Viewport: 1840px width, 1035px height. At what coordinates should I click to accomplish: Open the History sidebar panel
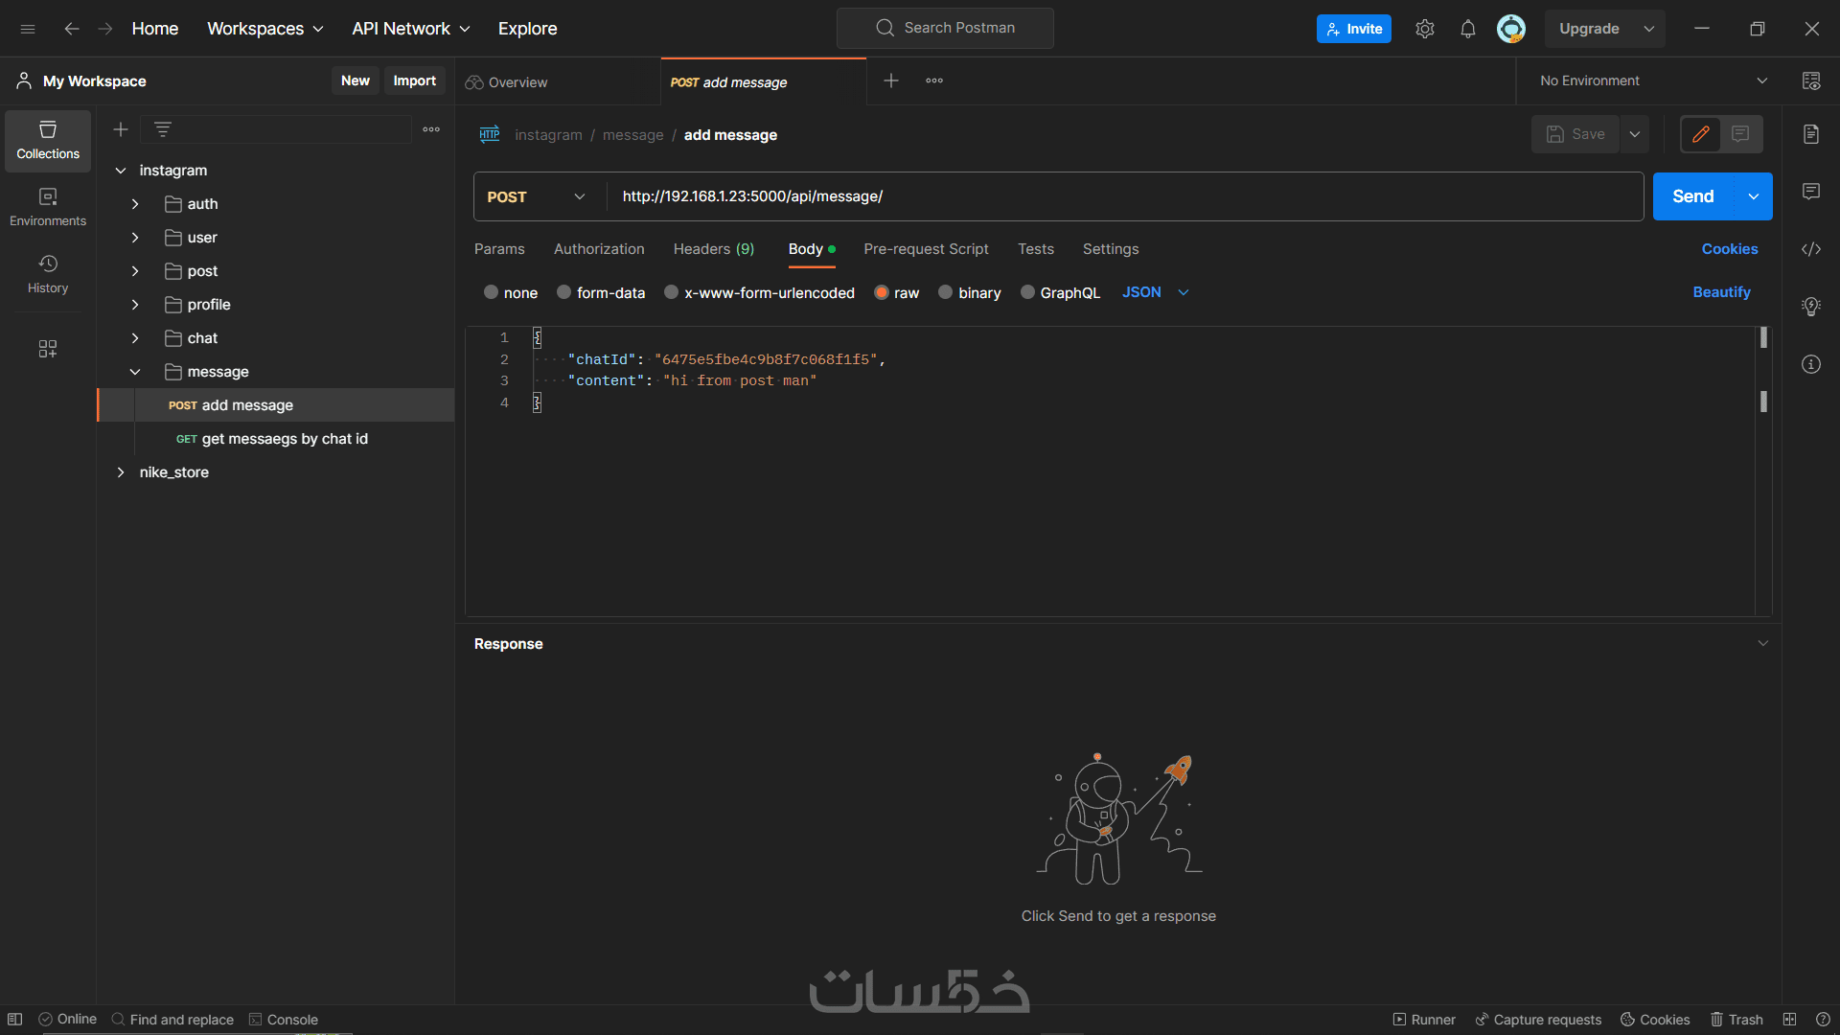pos(48,274)
